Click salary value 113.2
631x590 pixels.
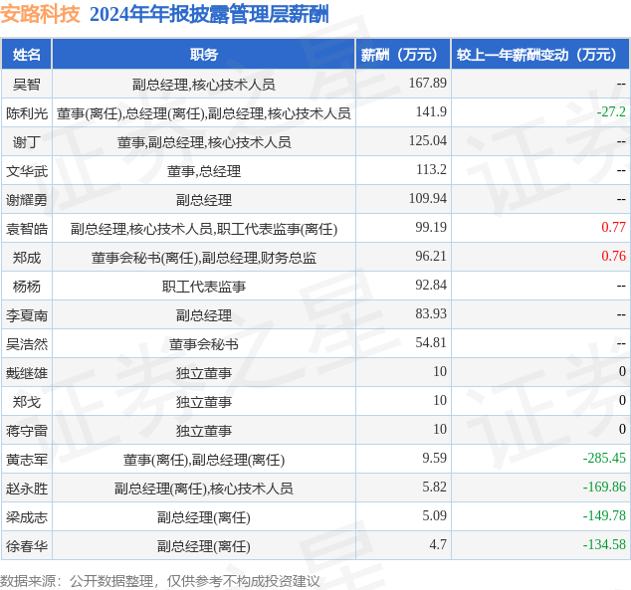pos(431,170)
